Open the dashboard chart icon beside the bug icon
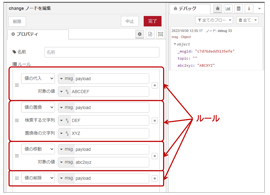The image size is (270, 195). (x=228, y=9)
